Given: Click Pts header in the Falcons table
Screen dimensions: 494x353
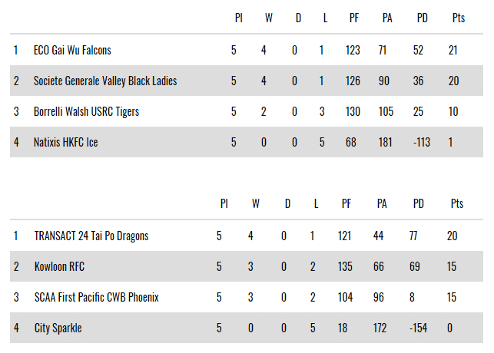Looking at the screenshot, I should pyautogui.click(x=459, y=19).
